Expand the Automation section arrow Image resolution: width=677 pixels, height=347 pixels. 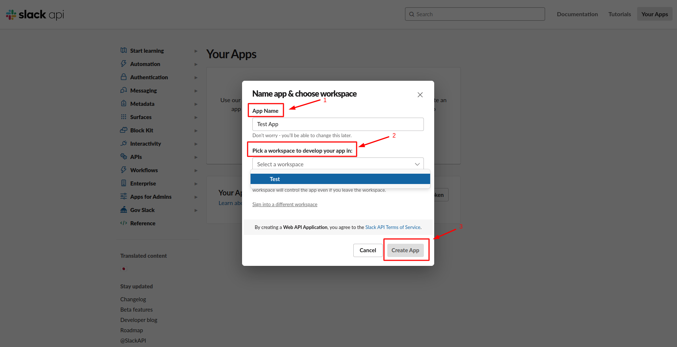click(x=196, y=64)
